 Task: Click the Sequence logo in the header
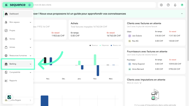click(15, 5)
